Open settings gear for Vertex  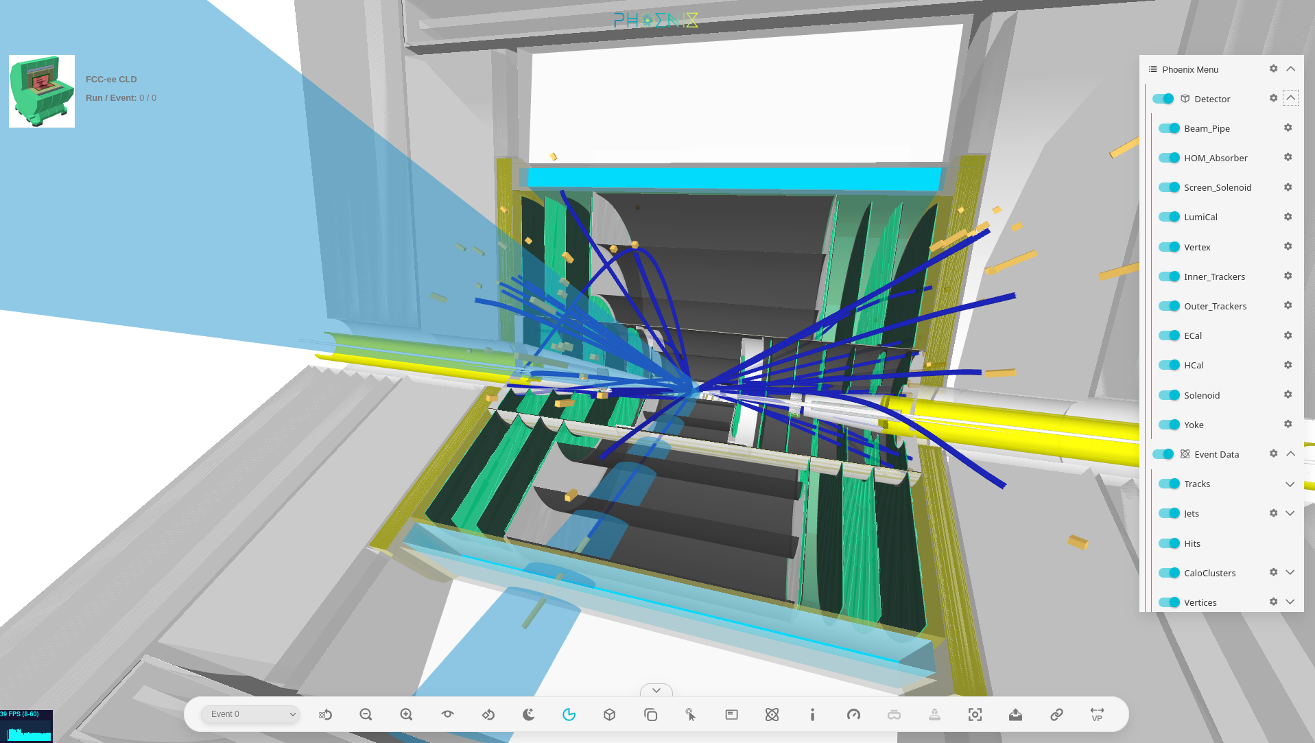pos(1288,246)
